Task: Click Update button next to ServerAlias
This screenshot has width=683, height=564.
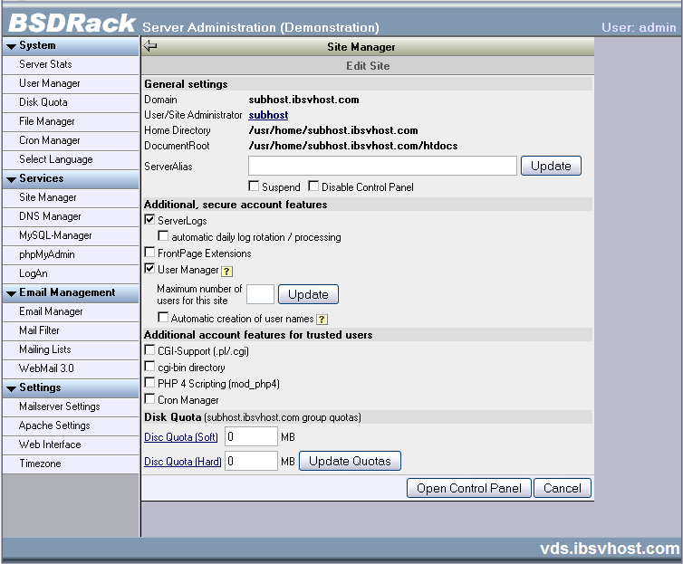Action: coord(551,166)
